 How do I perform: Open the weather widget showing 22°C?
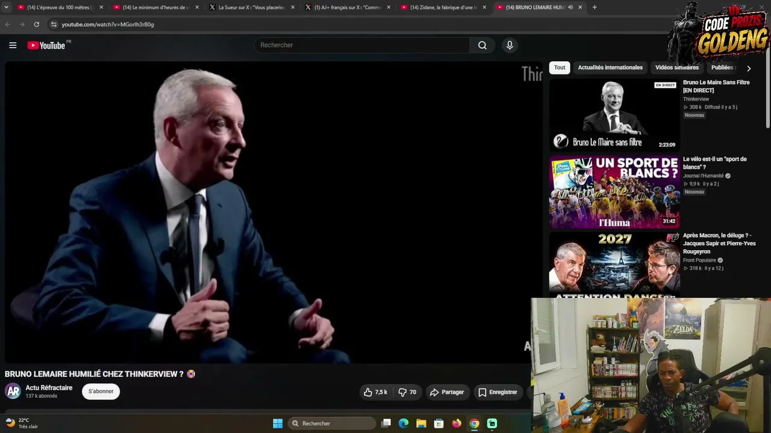22,423
